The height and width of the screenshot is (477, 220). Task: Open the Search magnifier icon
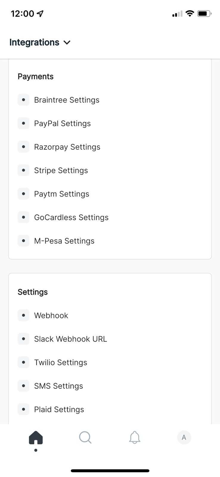pos(85,438)
